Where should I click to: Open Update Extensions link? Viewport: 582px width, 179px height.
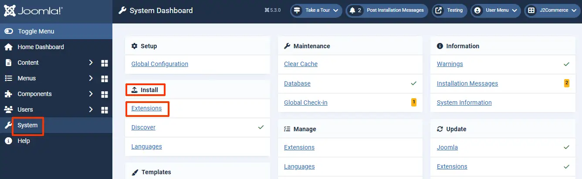(x=452, y=166)
